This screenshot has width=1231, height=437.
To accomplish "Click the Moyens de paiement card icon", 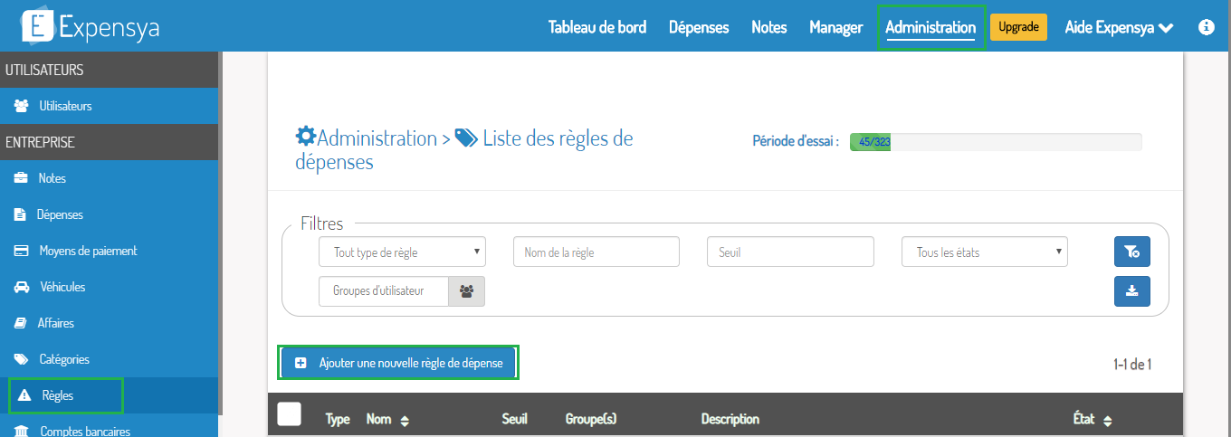I will [x=22, y=251].
